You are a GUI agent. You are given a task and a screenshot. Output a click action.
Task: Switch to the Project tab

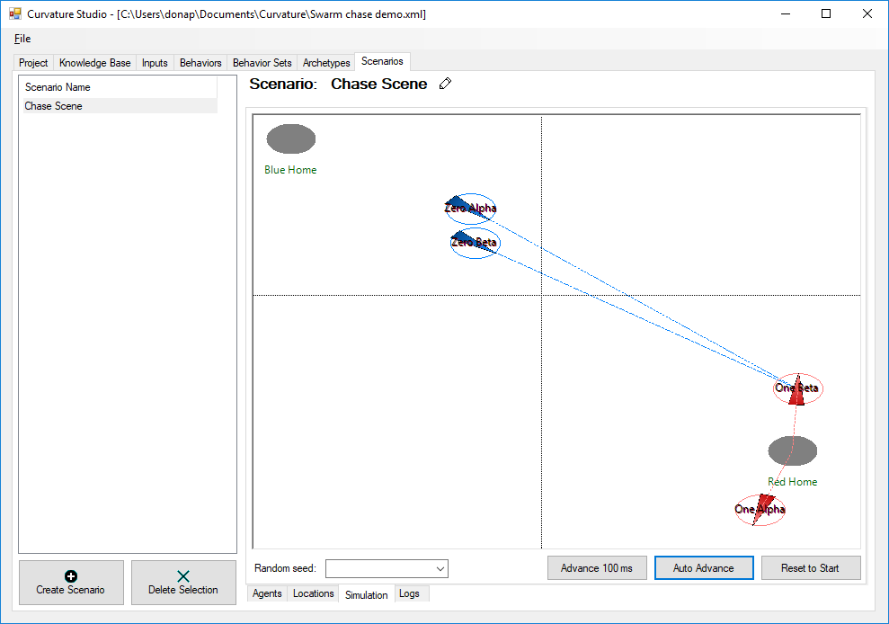click(33, 63)
